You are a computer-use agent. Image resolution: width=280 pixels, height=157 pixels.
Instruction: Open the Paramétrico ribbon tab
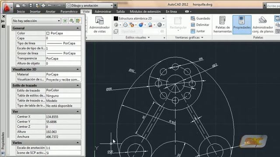pos(69,12)
